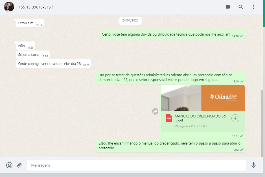Select the message "Estou sim"
Image resolution: width=265 pixels, height=177 pixels.
pyautogui.click(x=30, y=23)
